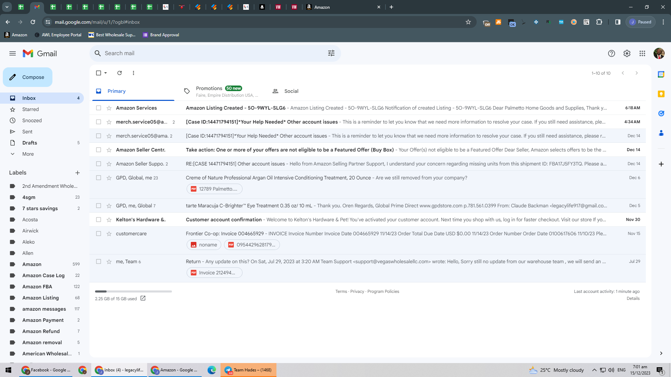Open the AWL Employee Portal bookmark
This screenshot has width=671, height=377.
tap(58, 35)
